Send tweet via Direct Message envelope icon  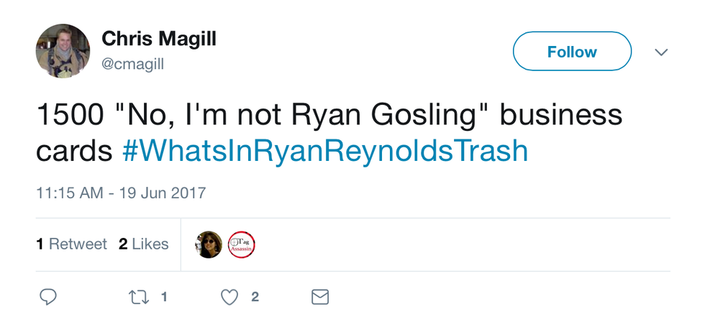click(x=319, y=297)
